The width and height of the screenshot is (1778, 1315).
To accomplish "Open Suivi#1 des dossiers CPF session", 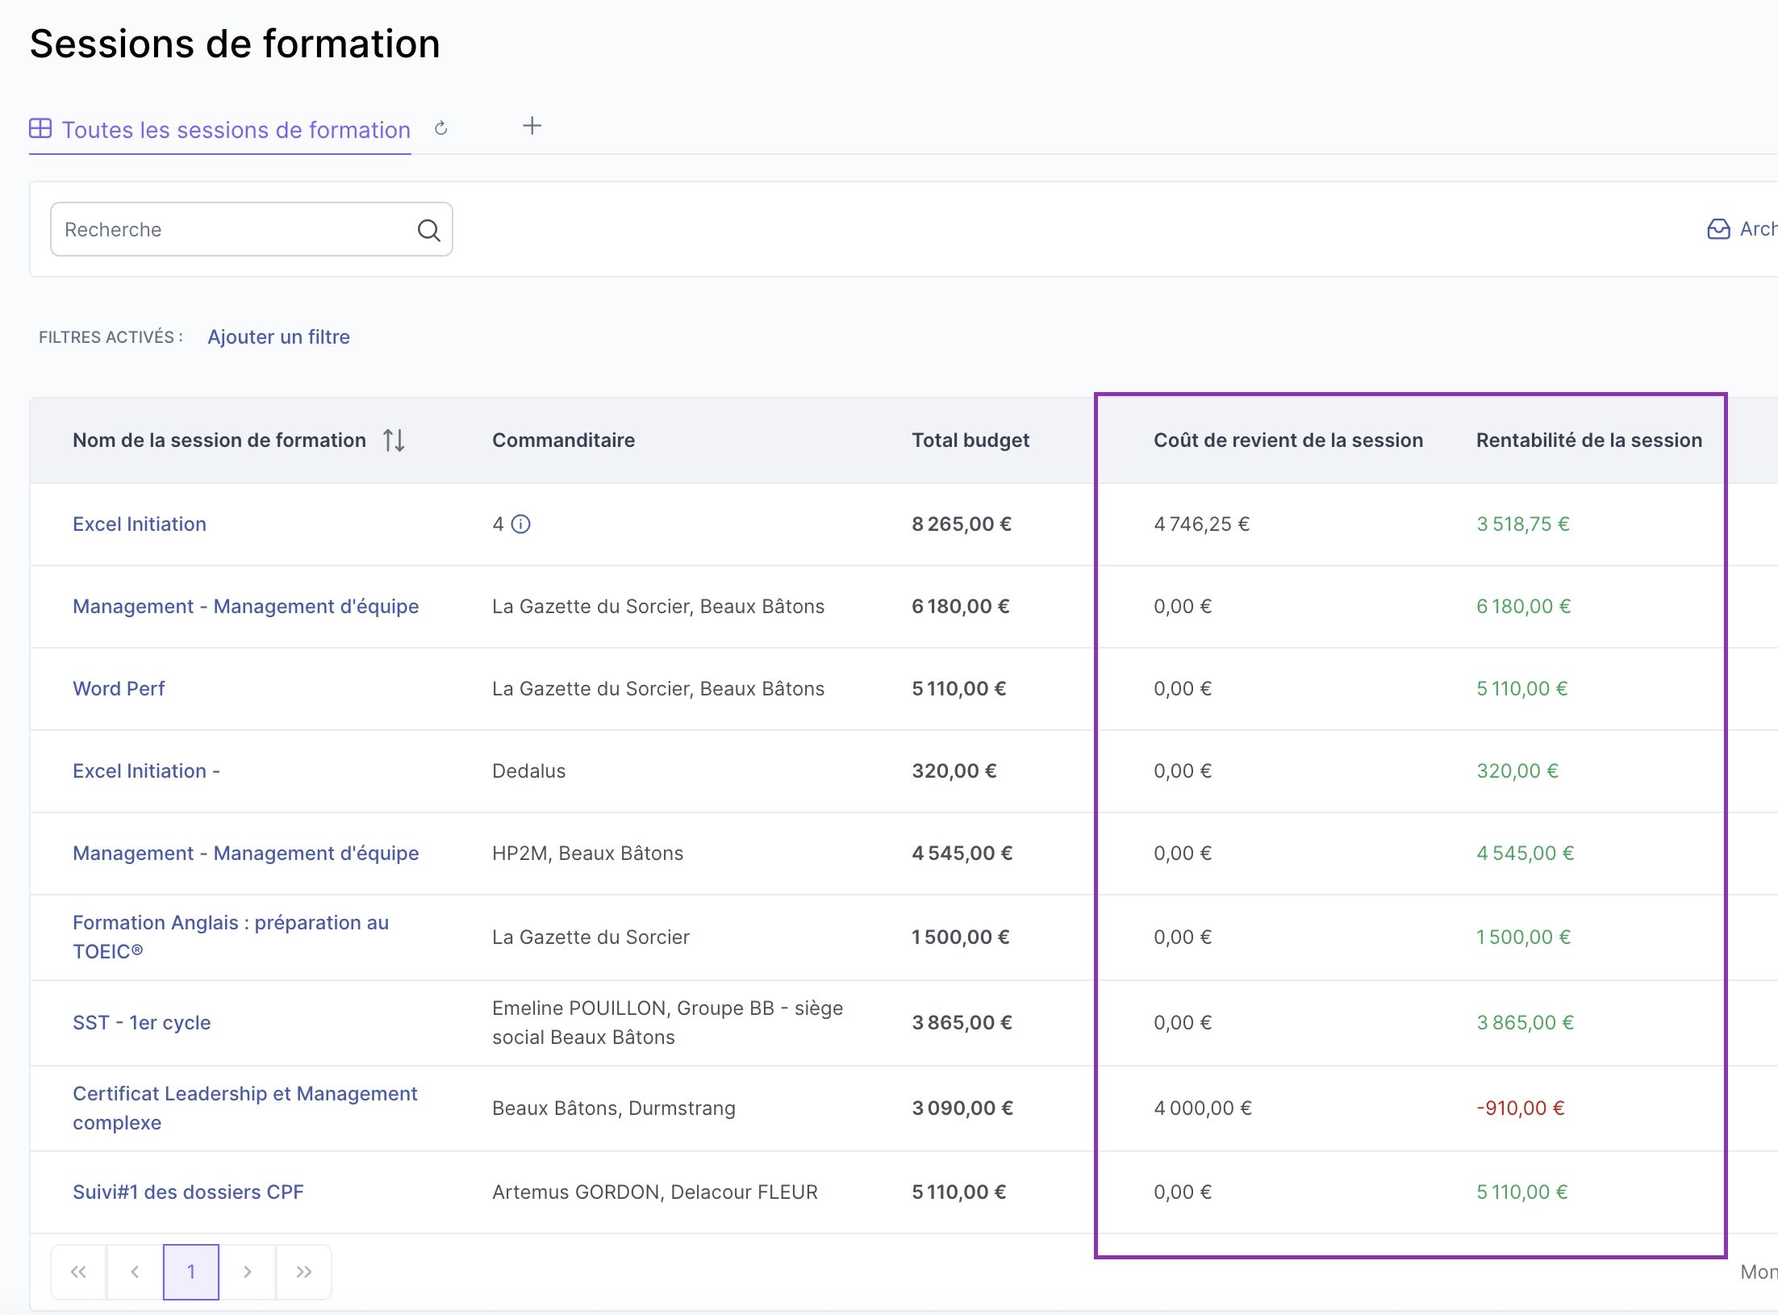I will pos(188,1192).
